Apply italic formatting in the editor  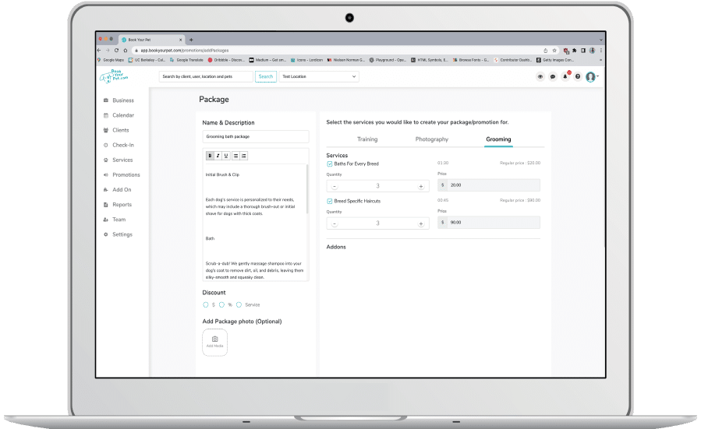[x=218, y=156]
